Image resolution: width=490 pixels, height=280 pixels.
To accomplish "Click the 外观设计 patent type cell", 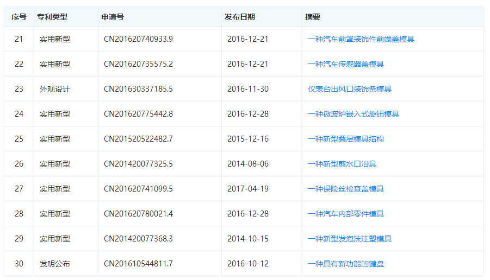I will (x=54, y=89).
